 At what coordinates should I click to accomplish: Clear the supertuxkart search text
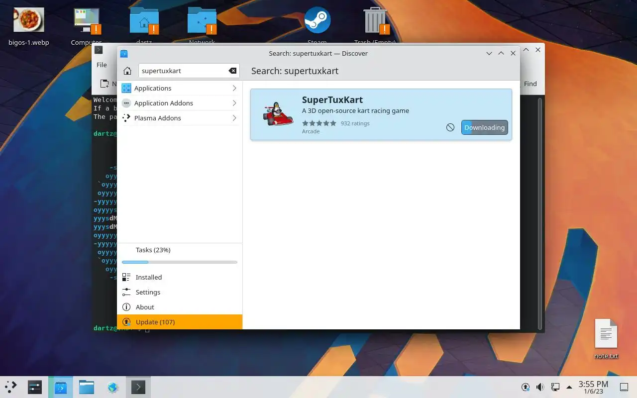[x=232, y=71]
